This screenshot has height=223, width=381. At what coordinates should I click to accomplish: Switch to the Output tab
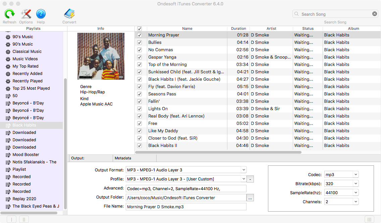click(x=91, y=158)
